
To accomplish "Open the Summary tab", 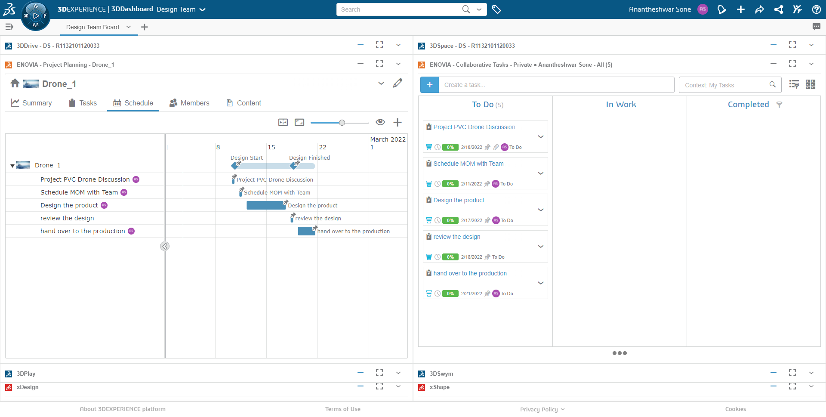I will [31, 103].
